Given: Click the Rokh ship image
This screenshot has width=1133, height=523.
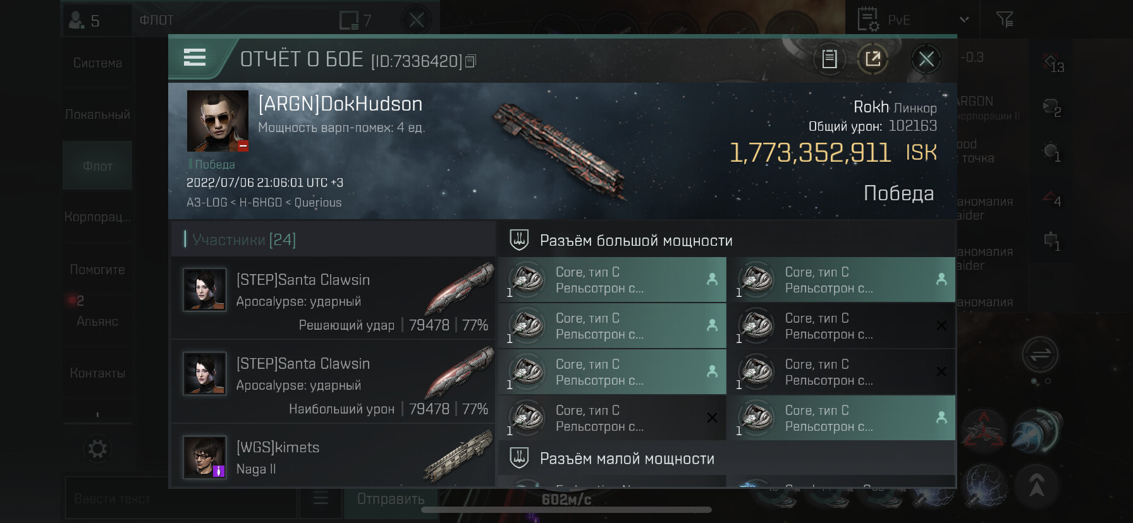Looking at the screenshot, I should point(560,150).
